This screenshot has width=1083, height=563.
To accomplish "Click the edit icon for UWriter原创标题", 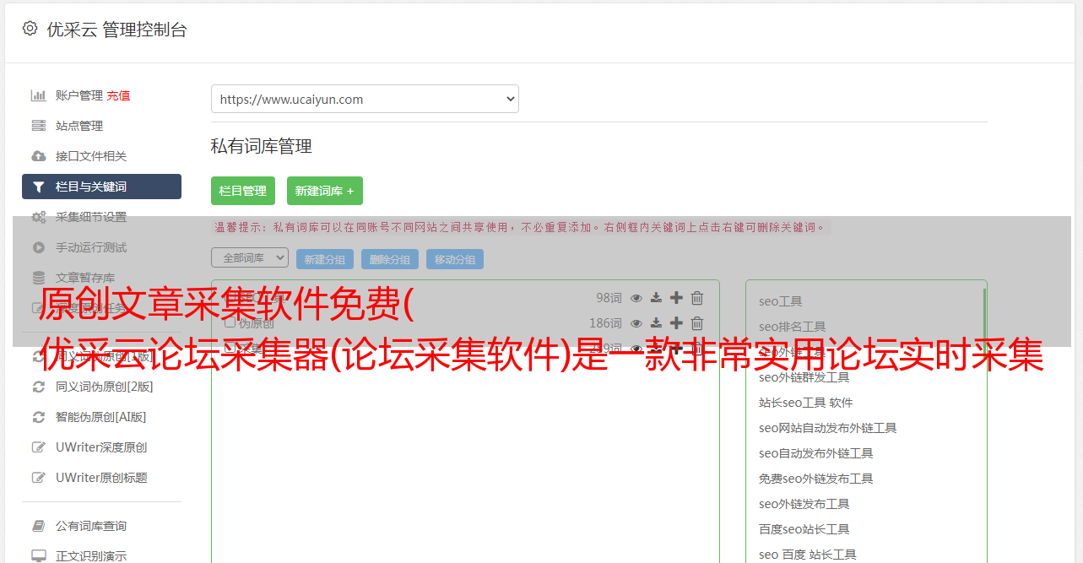I will [38, 478].
